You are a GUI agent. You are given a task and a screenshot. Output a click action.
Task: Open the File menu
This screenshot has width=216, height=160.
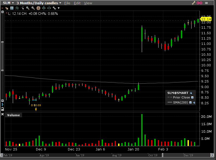coord(67,3)
